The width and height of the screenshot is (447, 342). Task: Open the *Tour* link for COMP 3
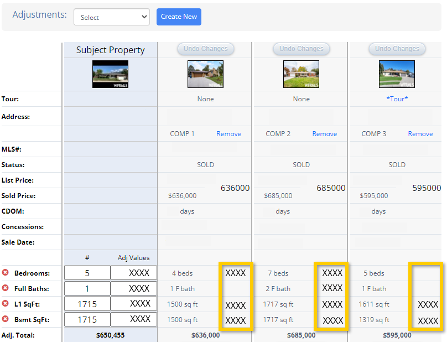click(x=397, y=99)
